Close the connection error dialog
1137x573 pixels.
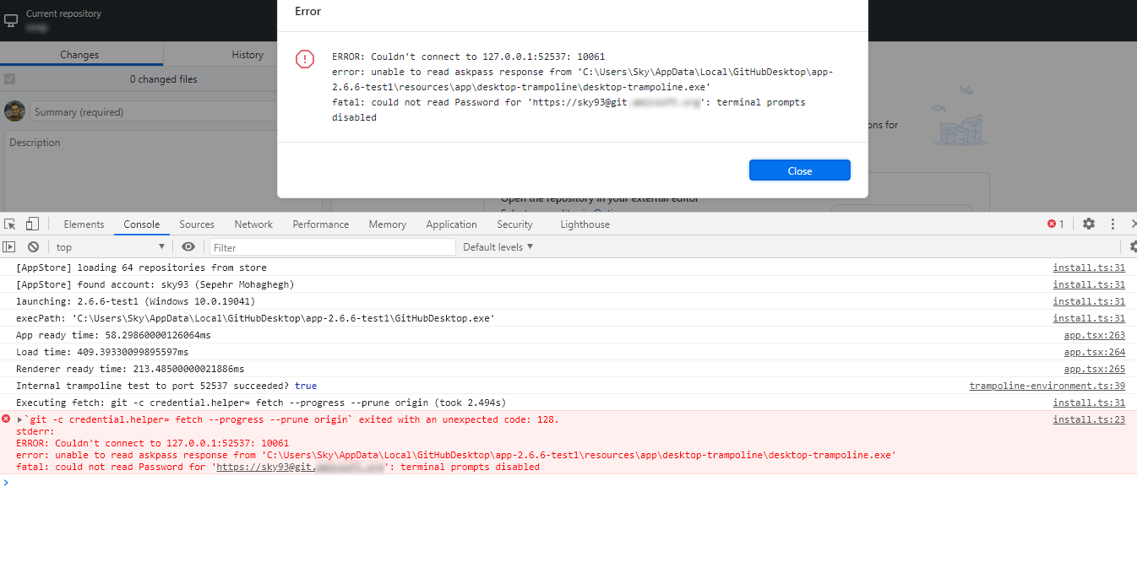coord(799,170)
